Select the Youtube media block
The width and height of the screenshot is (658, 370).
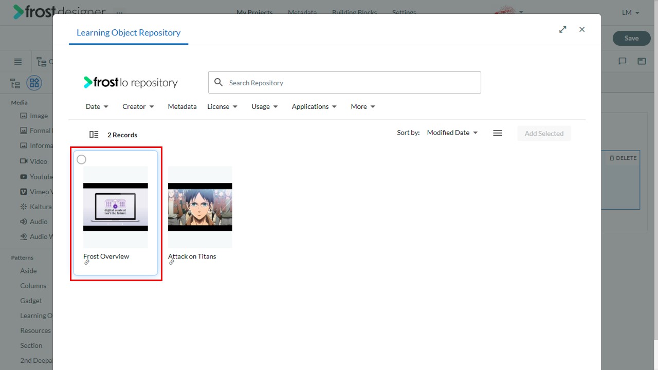36,176
